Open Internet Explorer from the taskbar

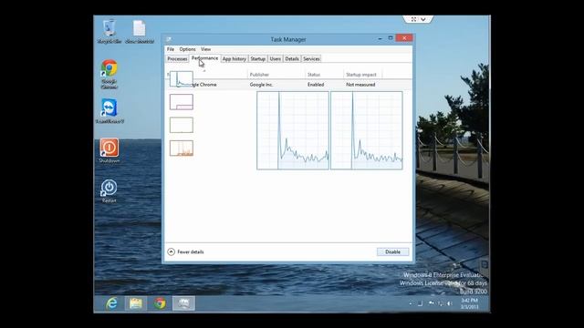point(111,303)
